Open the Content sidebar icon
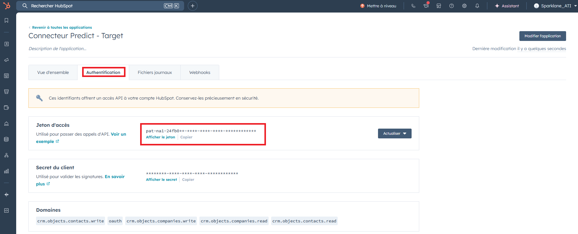Screen dimensions: 578x234 tap(6, 76)
